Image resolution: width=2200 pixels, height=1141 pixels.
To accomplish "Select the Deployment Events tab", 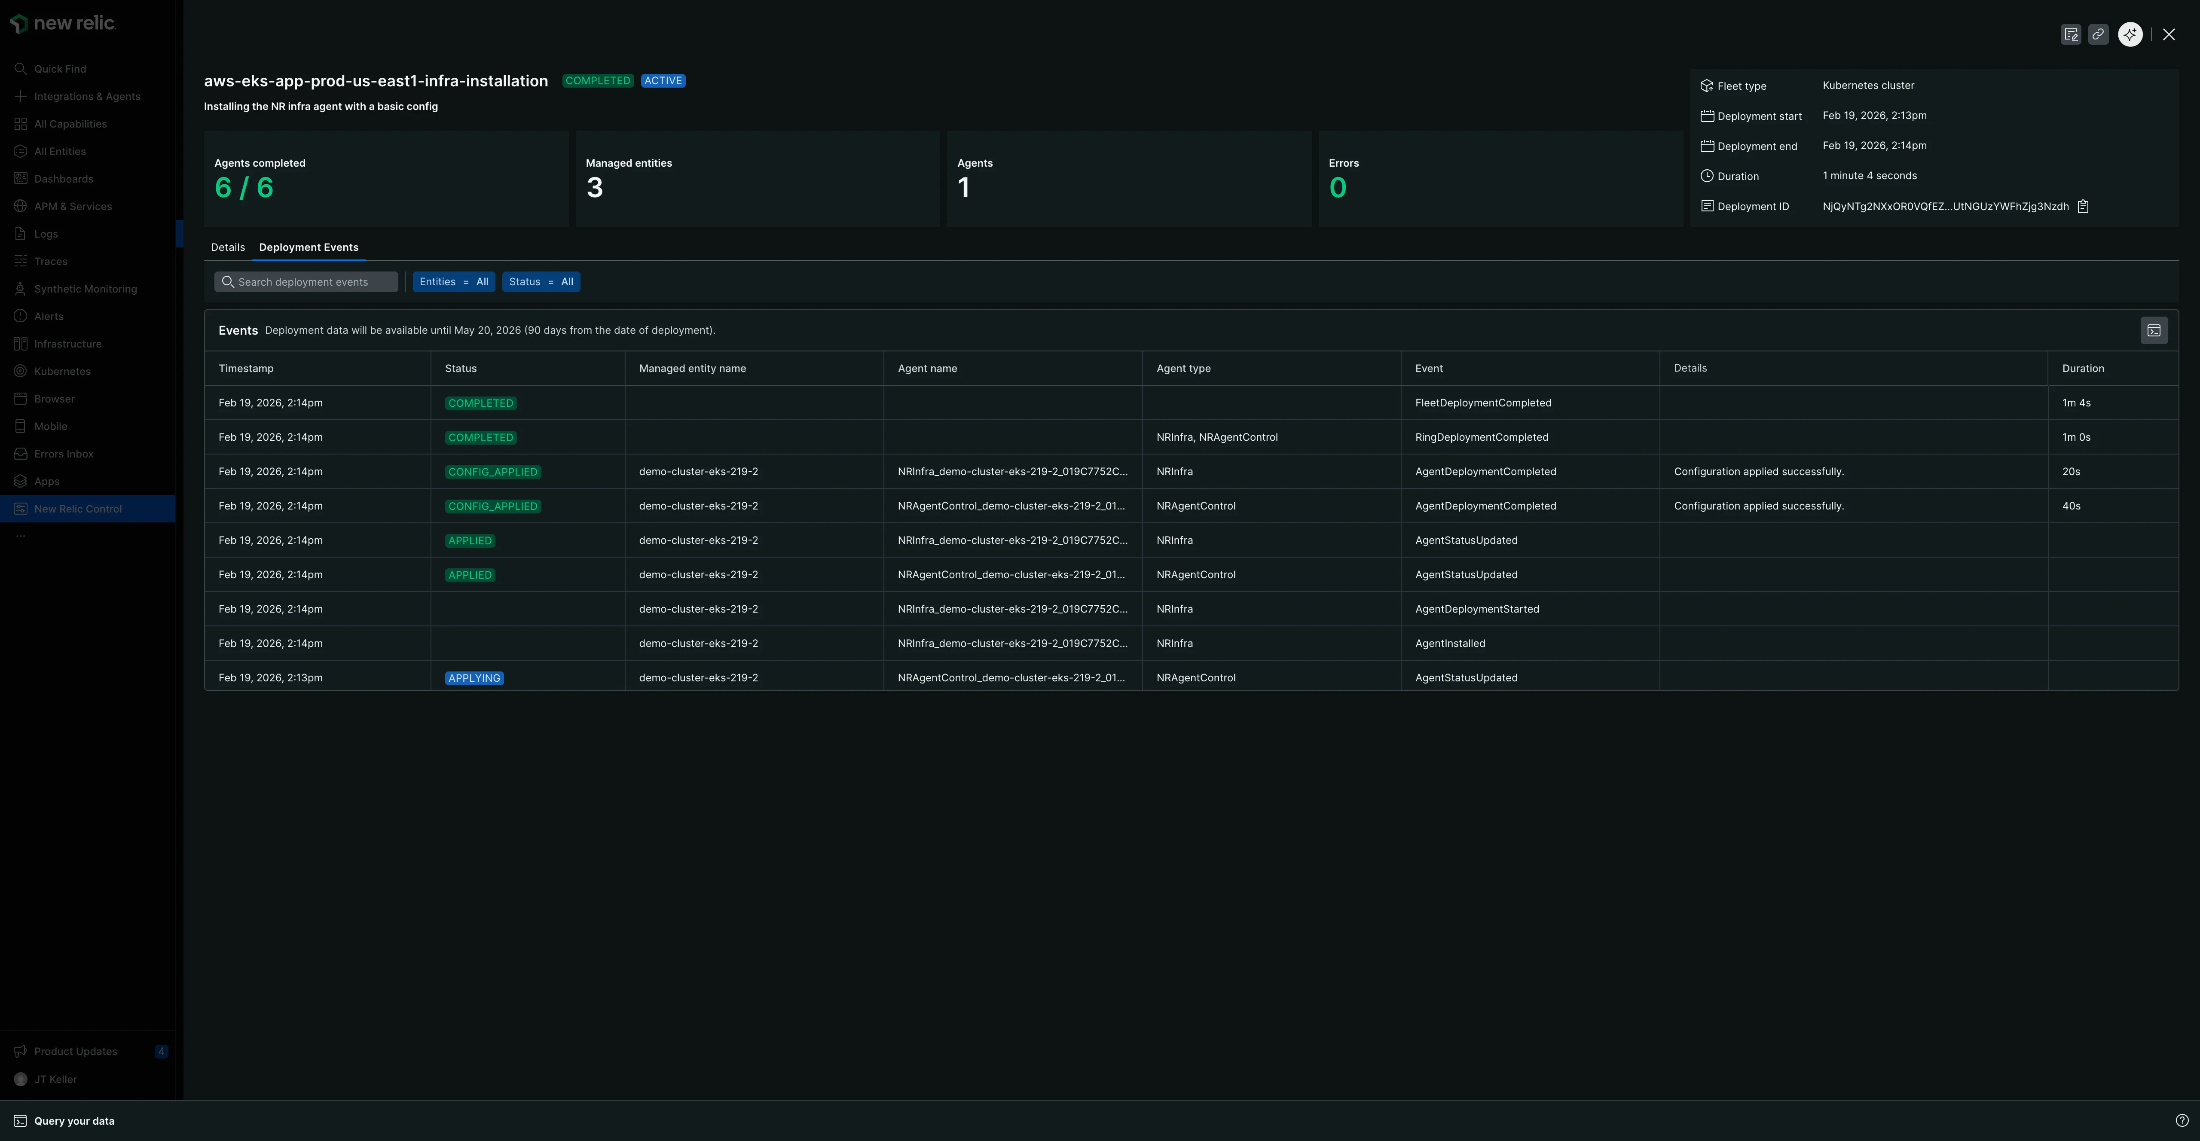I will pos(309,247).
